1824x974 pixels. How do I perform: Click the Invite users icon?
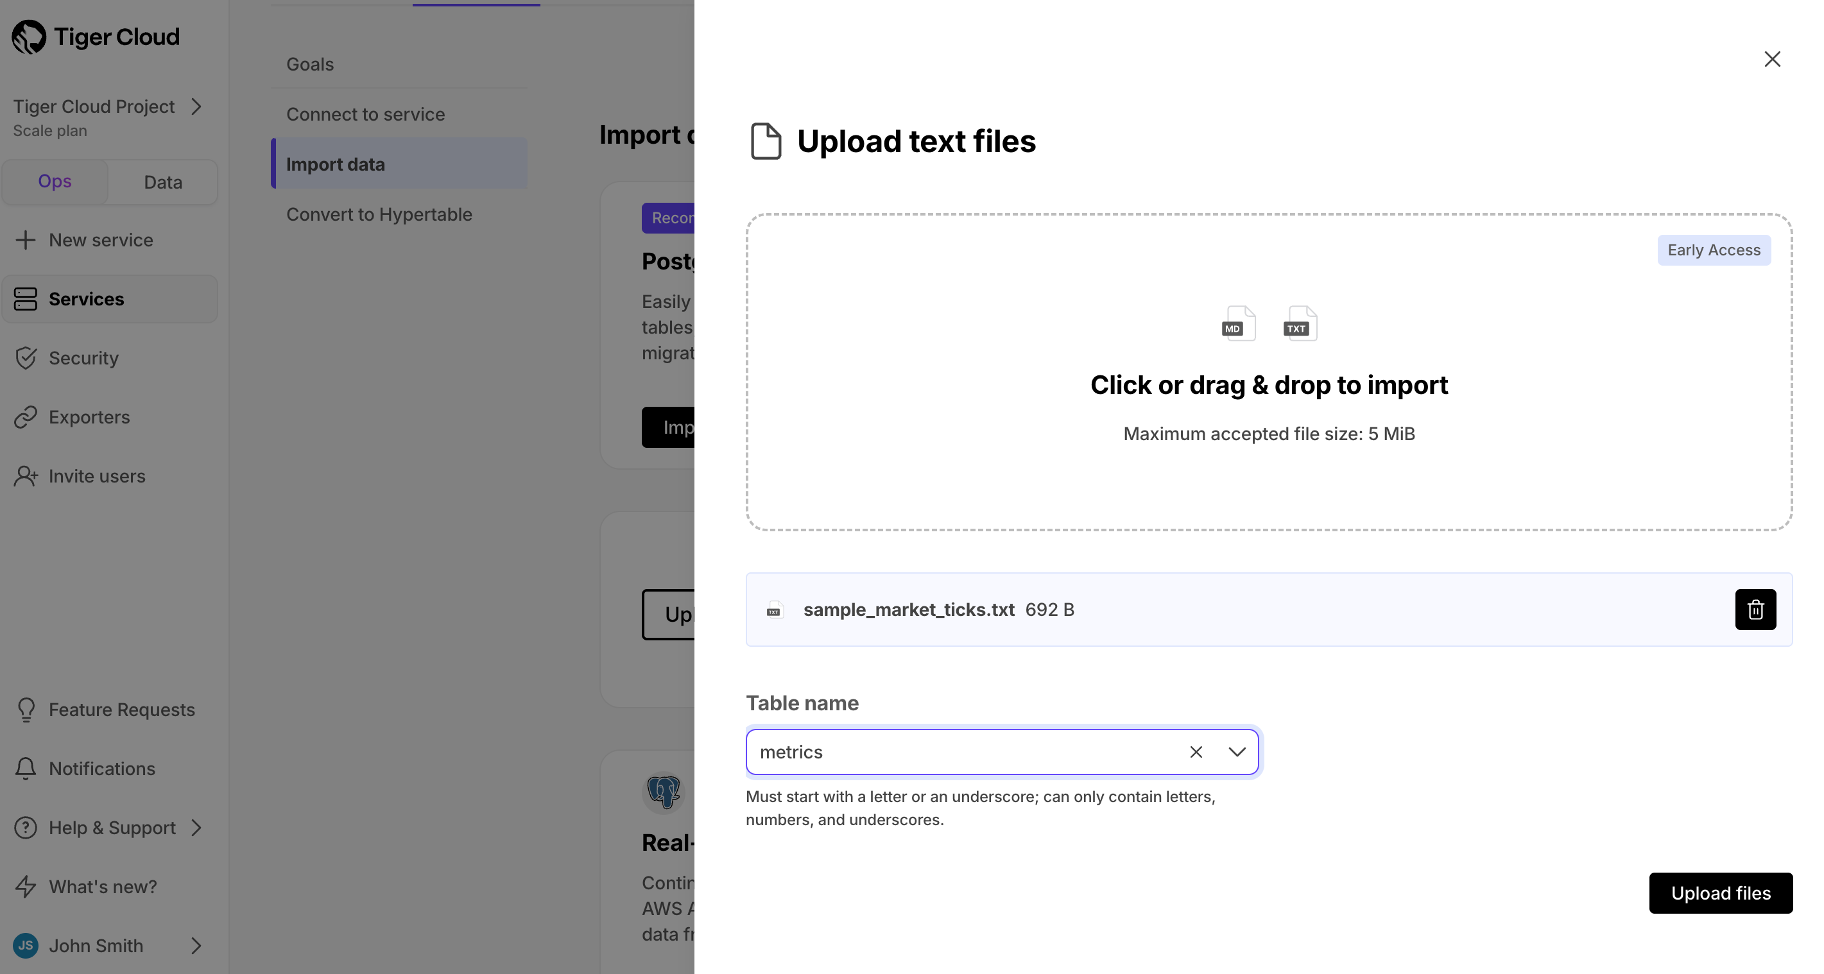coord(26,475)
